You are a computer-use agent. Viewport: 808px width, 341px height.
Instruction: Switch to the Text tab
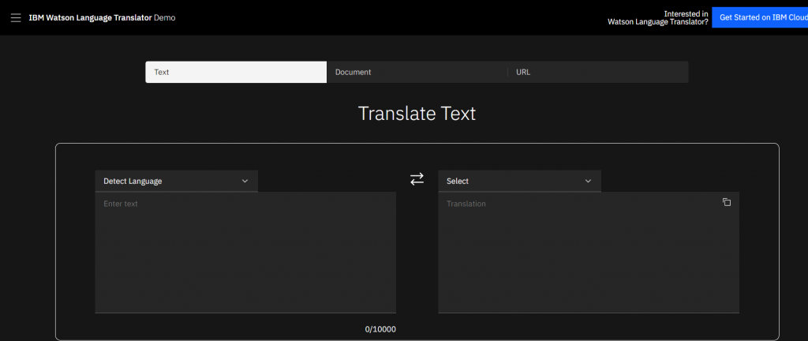(235, 72)
